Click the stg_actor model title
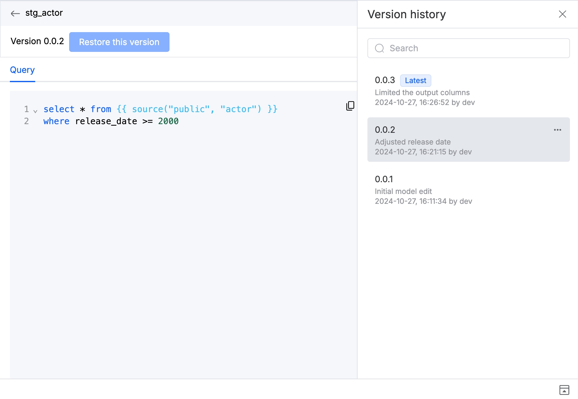 44,13
